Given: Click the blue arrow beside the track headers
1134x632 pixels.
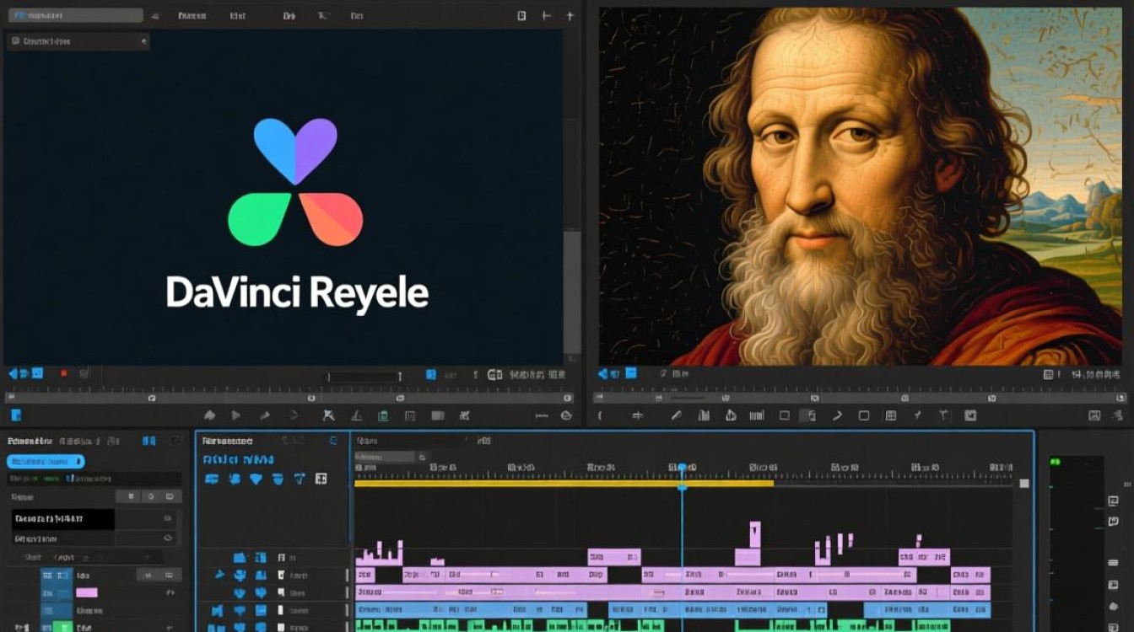Looking at the screenshot, I should (220, 575).
